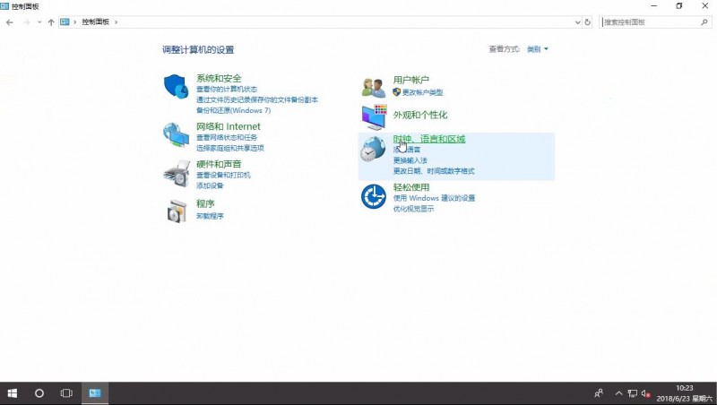The width and height of the screenshot is (717, 405).
Task: Open the Ease of Access icon
Action: [x=374, y=196]
